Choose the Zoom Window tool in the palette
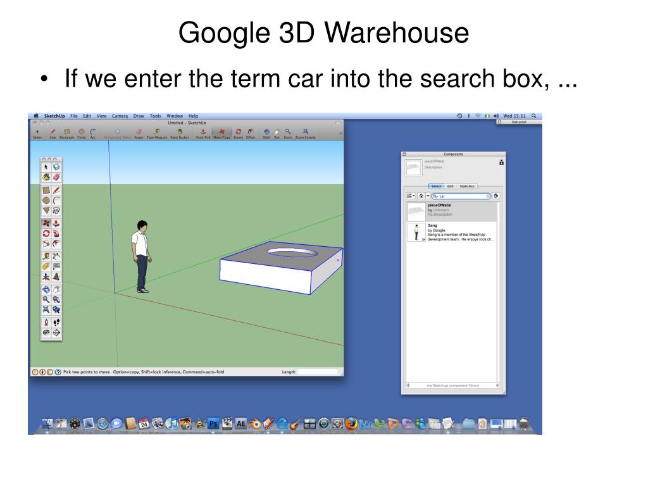Viewport: 648px width, 486px height. pos(56,299)
